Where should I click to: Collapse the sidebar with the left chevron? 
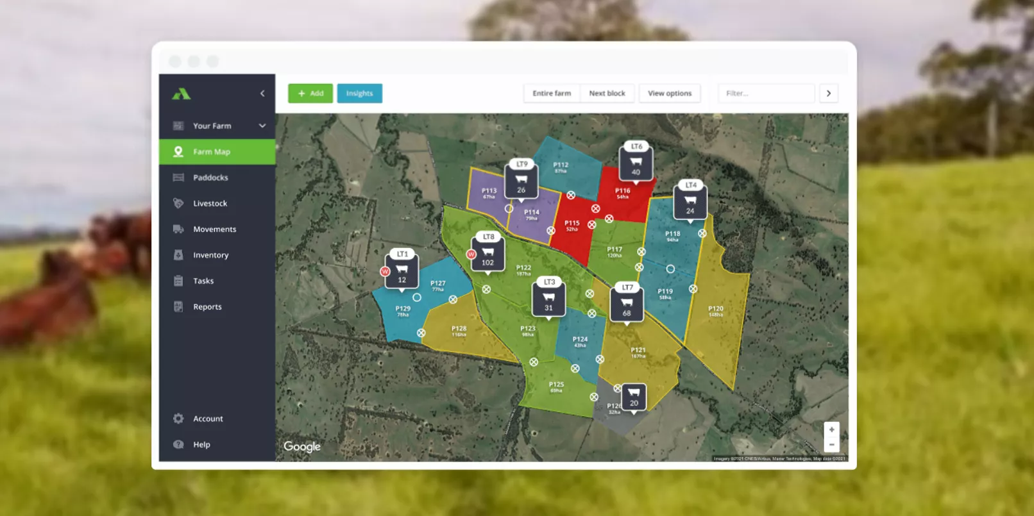coord(262,94)
